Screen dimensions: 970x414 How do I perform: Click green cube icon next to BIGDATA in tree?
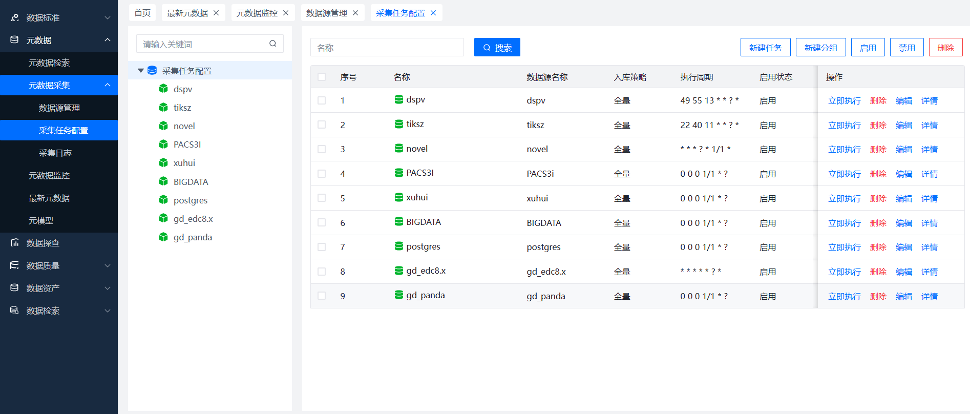tap(163, 181)
